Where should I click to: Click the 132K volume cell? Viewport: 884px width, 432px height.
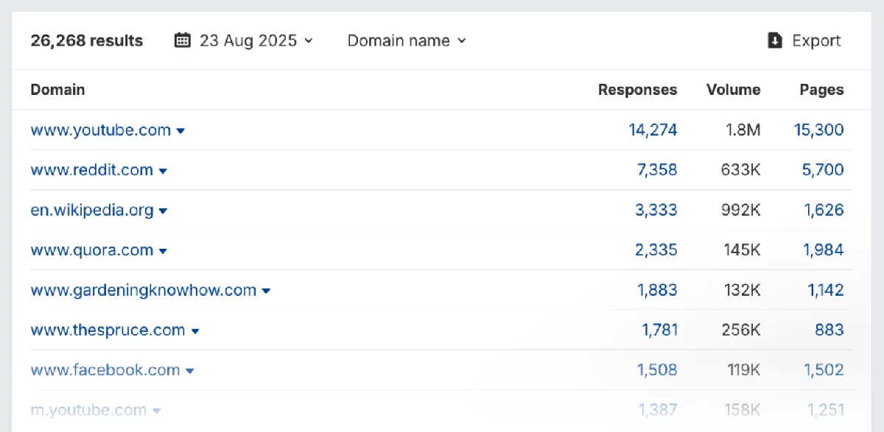click(x=742, y=290)
